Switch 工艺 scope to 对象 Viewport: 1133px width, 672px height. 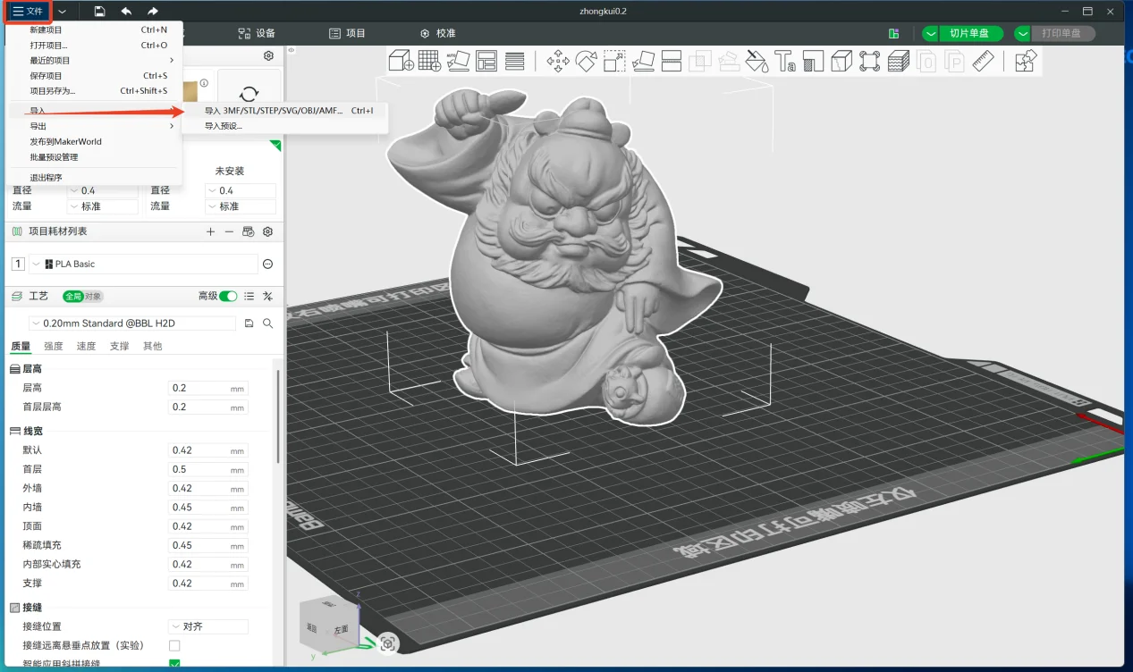[x=93, y=296]
